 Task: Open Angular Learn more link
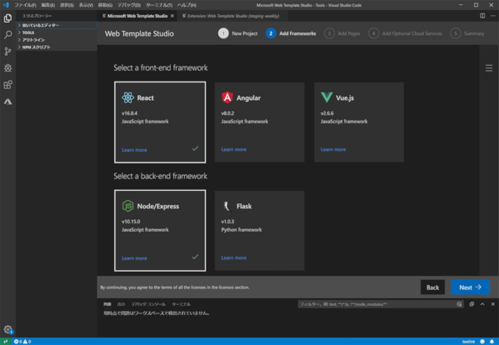click(234, 149)
